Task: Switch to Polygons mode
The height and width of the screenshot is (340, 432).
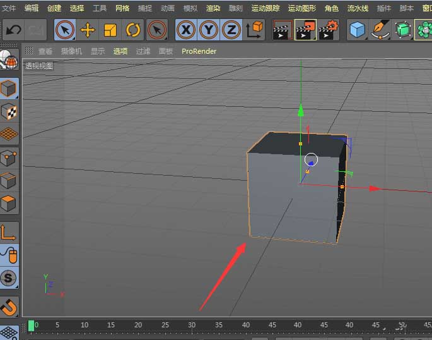Action: 9,203
